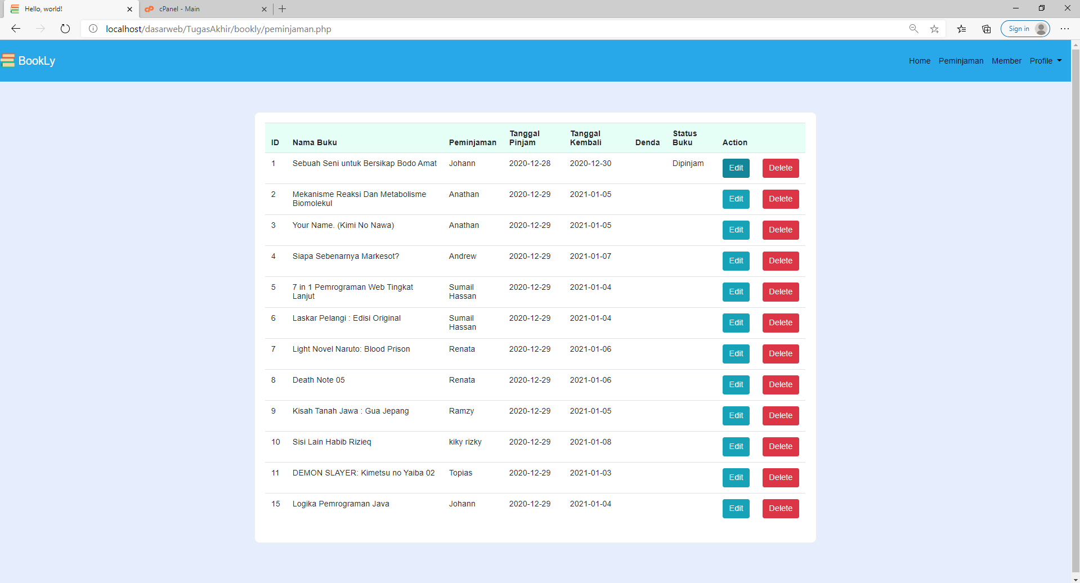Image resolution: width=1080 pixels, height=583 pixels.
Task: Click Sign in button
Action: click(1024, 29)
